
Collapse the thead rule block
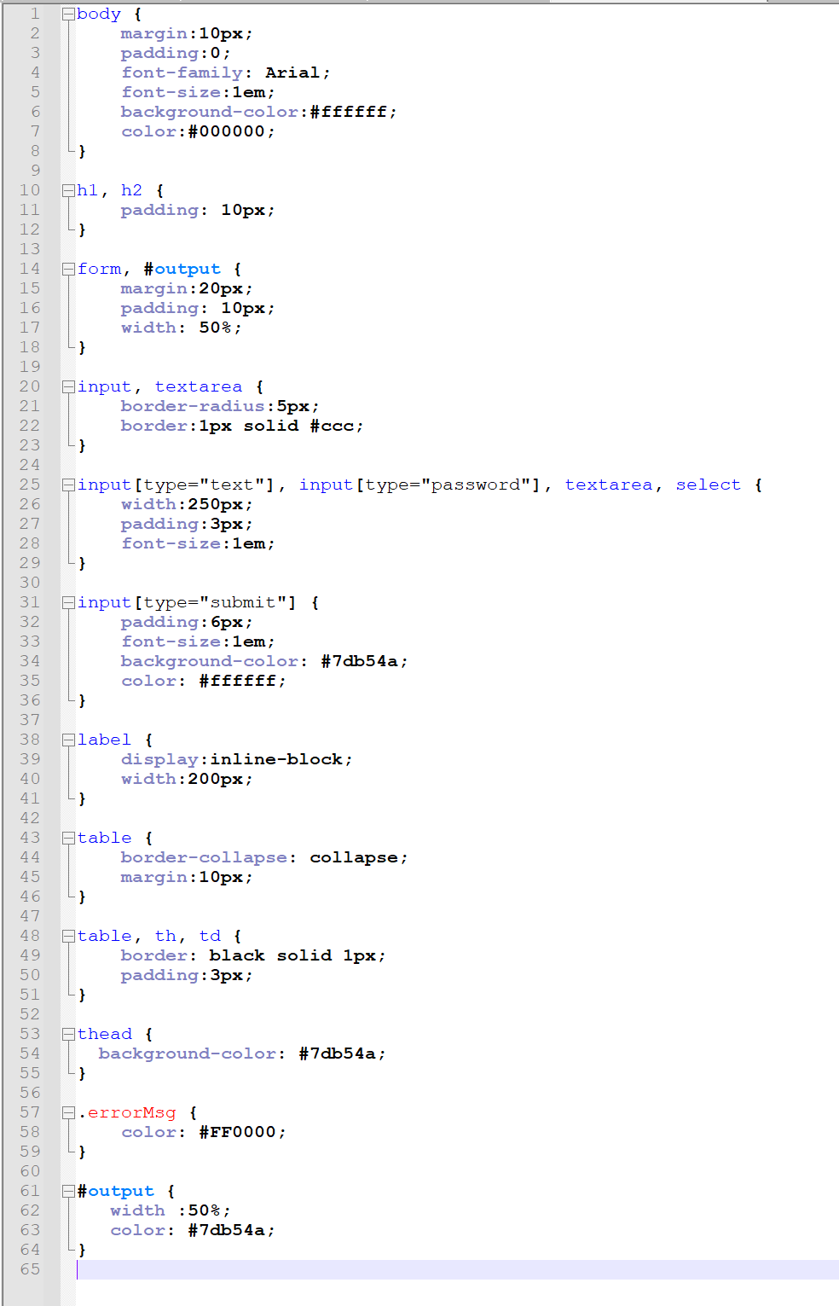click(x=68, y=1033)
